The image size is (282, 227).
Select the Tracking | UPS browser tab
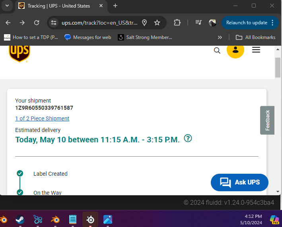pos(61,6)
